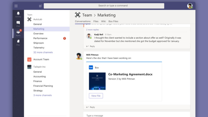Click the Type a message field

point(137,115)
